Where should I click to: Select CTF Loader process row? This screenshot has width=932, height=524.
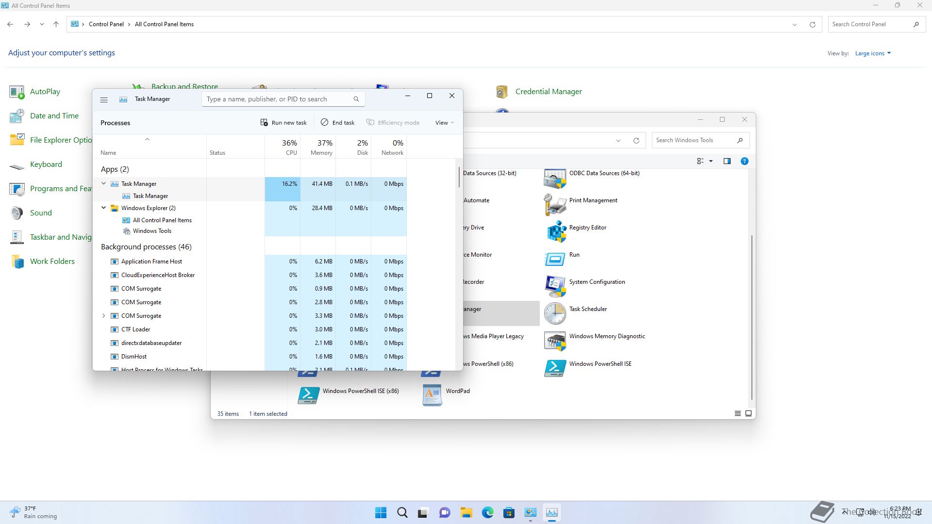[x=250, y=329]
